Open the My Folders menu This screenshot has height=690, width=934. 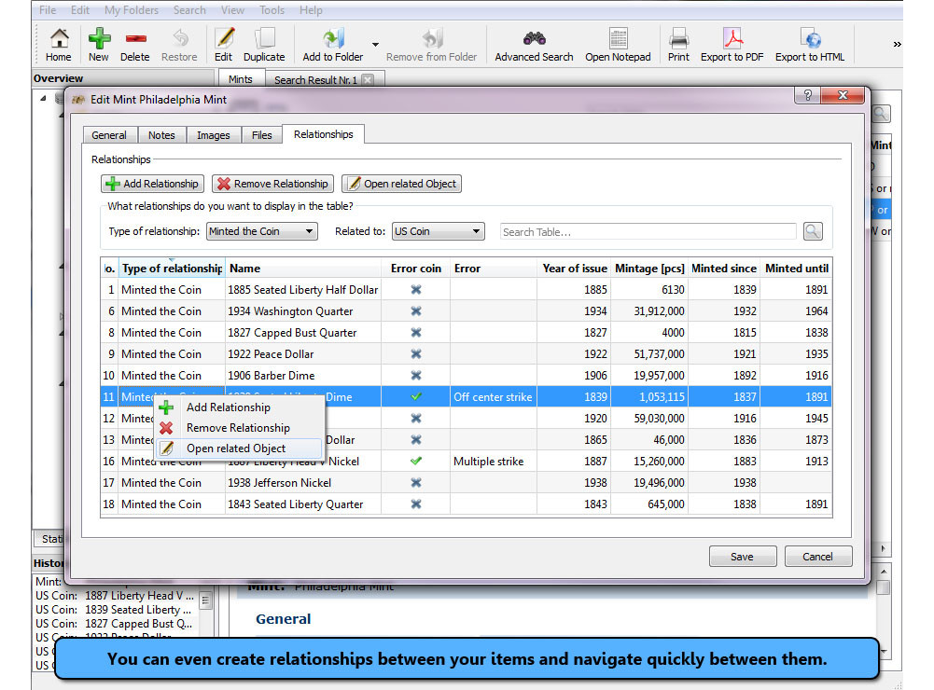point(132,10)
